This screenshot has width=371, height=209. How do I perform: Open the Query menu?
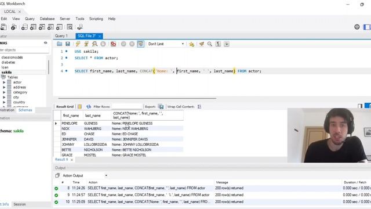[x=30, y=19]
